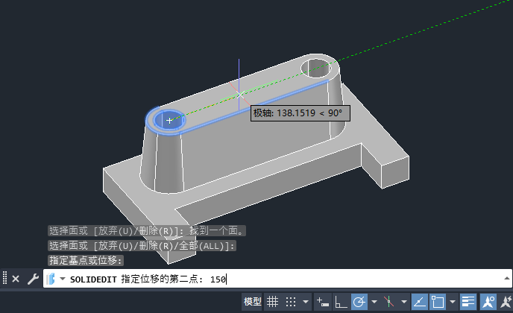Open polar tracking angle dropdown
The image size is (513, 313).
coord(374,302)
